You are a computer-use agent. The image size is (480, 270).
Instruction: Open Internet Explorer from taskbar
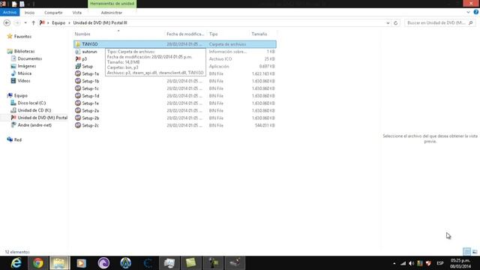click(16, 263)
